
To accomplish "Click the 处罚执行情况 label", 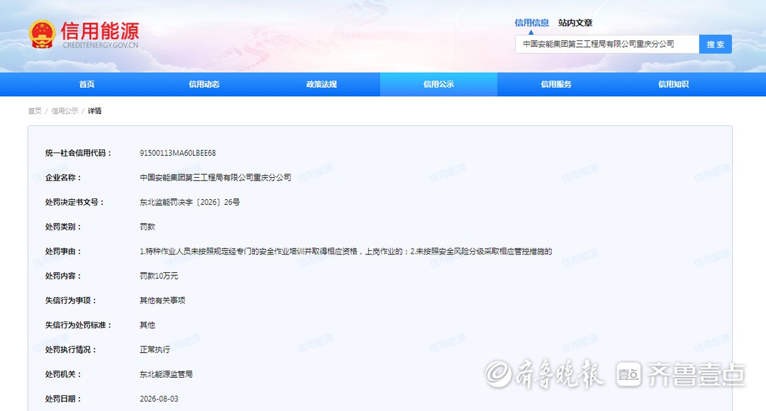I will coord(71,349).
